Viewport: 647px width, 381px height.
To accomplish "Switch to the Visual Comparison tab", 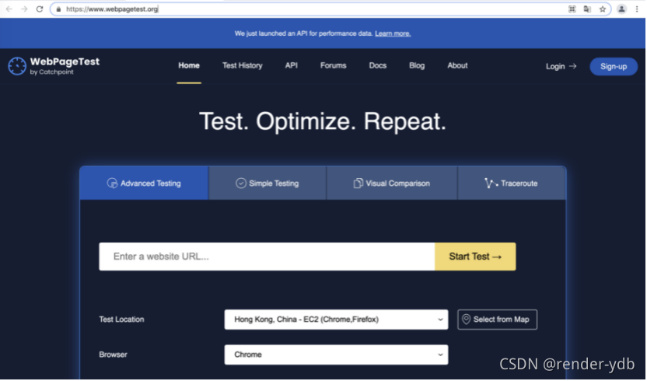I will click(x=392, y=184).
